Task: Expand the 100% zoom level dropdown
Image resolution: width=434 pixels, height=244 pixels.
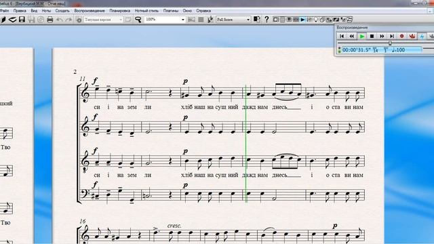Action: coord(182,20)
